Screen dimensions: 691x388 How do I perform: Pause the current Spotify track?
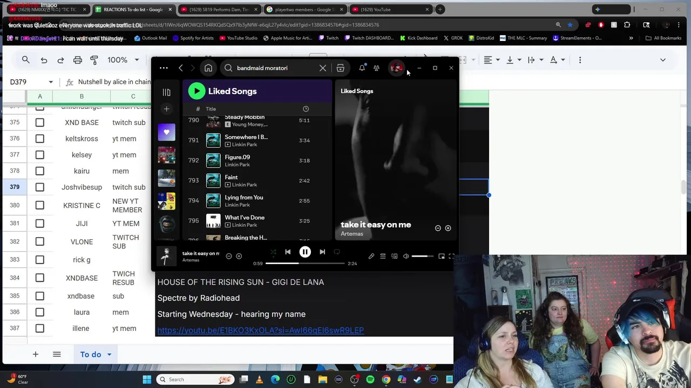click(x=305, y=252)
